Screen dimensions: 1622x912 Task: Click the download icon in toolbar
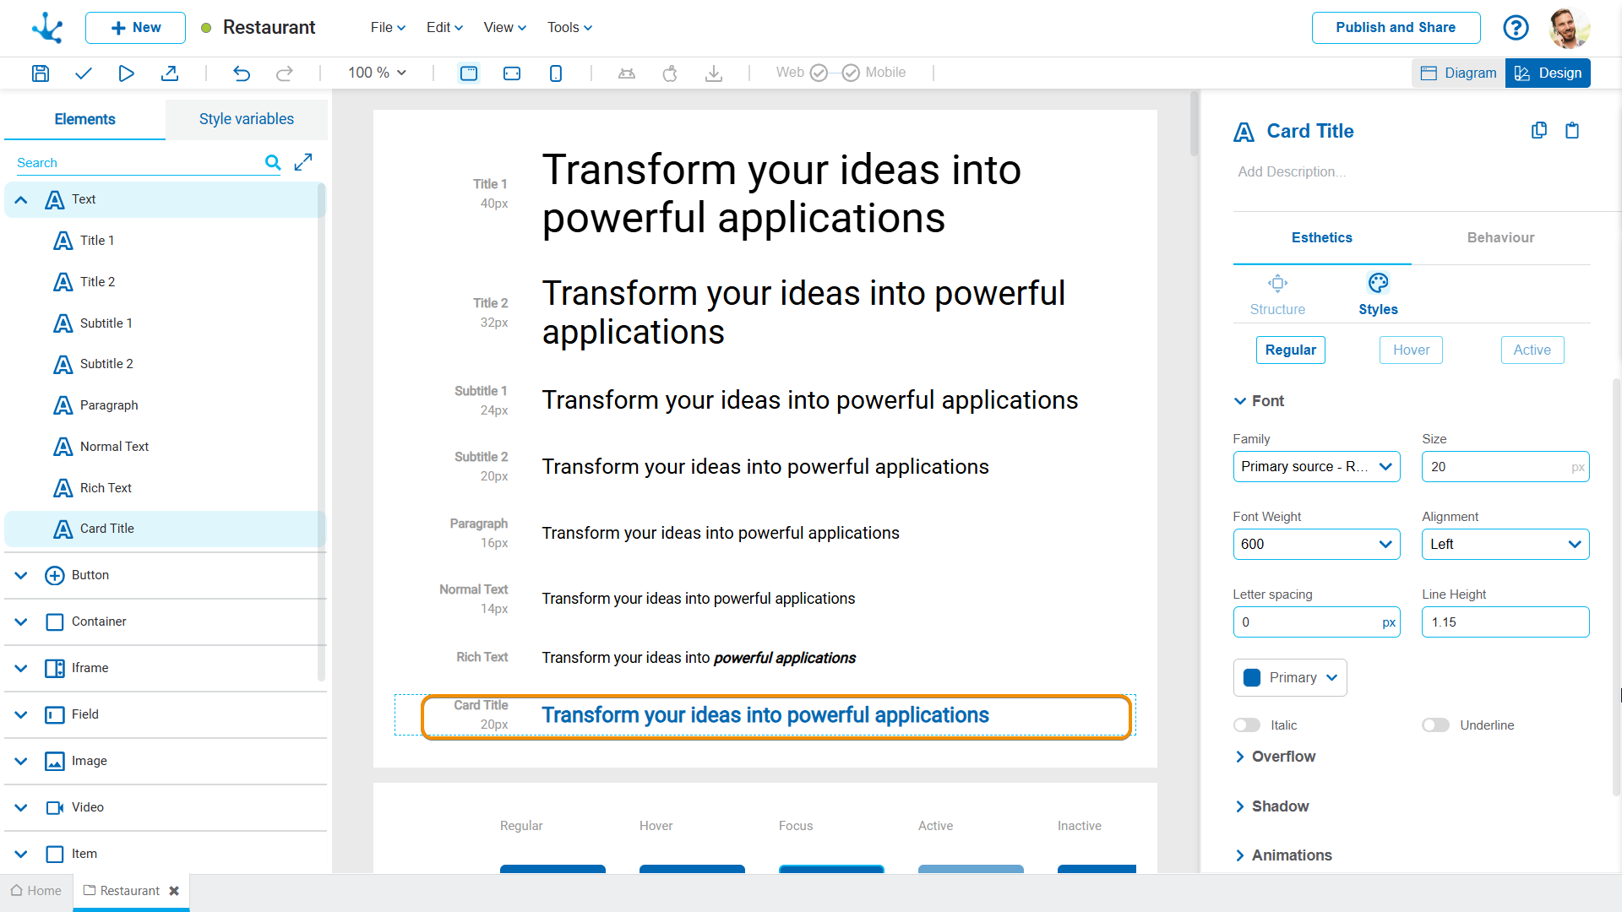click(x=714, y=73)
